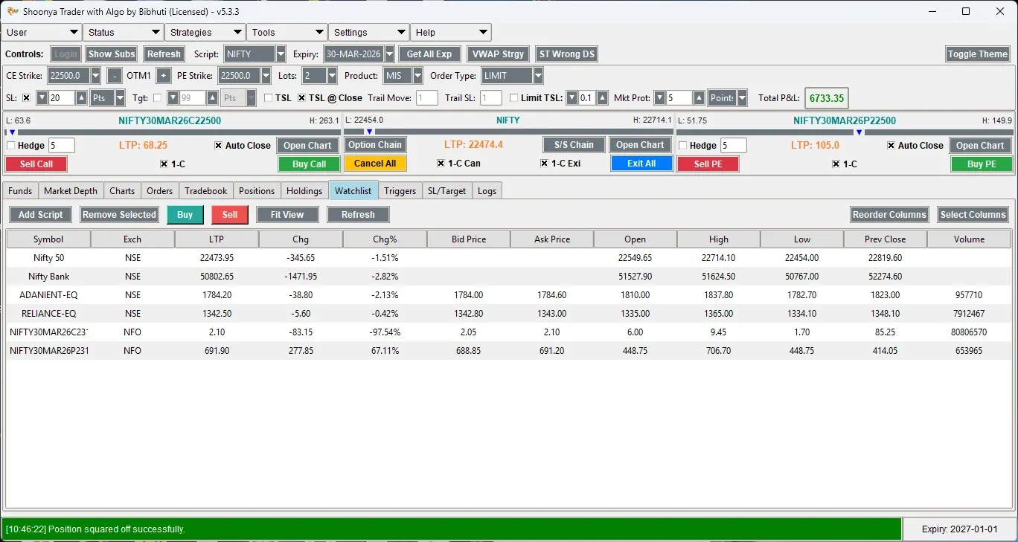Image resolution: width=1018 pixels, height=542 pixels.
Task: Open the Strategies menu
Action: (205, 33)
